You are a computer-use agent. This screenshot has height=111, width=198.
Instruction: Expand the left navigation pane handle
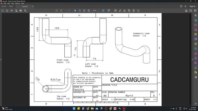click(x=1, y=60)
